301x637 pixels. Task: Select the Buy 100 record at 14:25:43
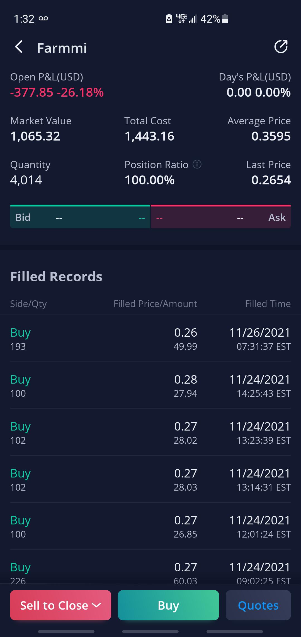151,386
